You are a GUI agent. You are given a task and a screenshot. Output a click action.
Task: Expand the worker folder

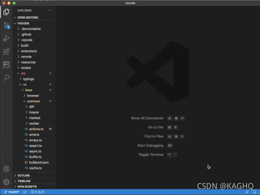(34, 124)
